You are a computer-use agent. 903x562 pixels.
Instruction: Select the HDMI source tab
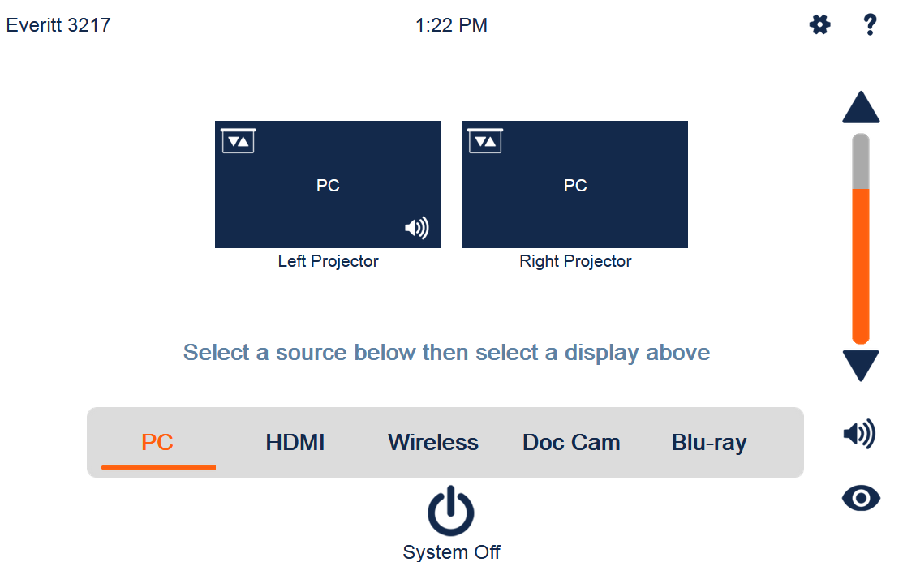click(295, 442)
